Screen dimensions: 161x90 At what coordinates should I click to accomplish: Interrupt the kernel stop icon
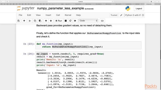click(x=66, y=21)
